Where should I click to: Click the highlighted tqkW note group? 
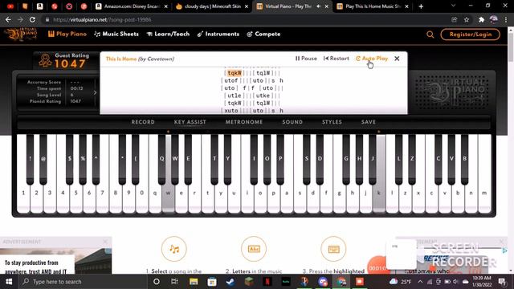pyautogui.click(x=235, y=73)
